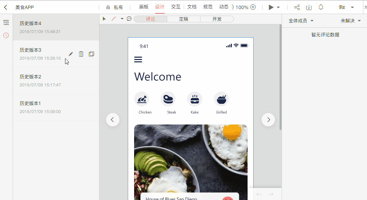This screenshot has height=200, width=367.
Task: Click the hamburger menu in the mockup
Action: click(x=138, y=59)
